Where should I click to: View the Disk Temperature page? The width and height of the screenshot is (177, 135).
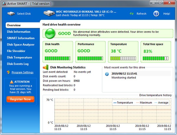click(19, 57)
